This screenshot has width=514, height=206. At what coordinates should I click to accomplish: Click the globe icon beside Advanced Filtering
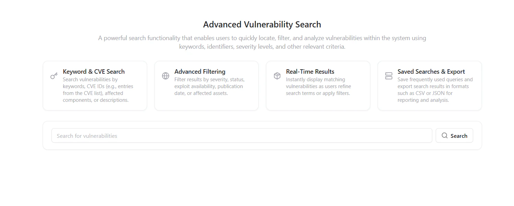click(165, 75)
